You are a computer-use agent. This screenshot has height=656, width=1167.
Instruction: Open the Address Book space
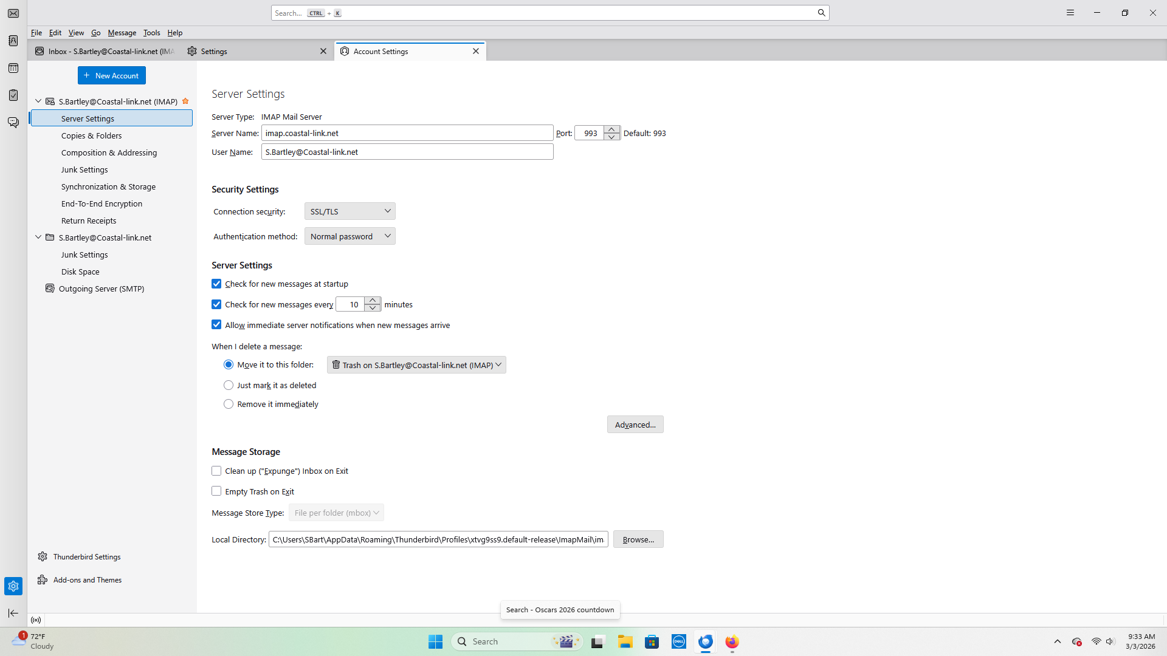(13, 41)
